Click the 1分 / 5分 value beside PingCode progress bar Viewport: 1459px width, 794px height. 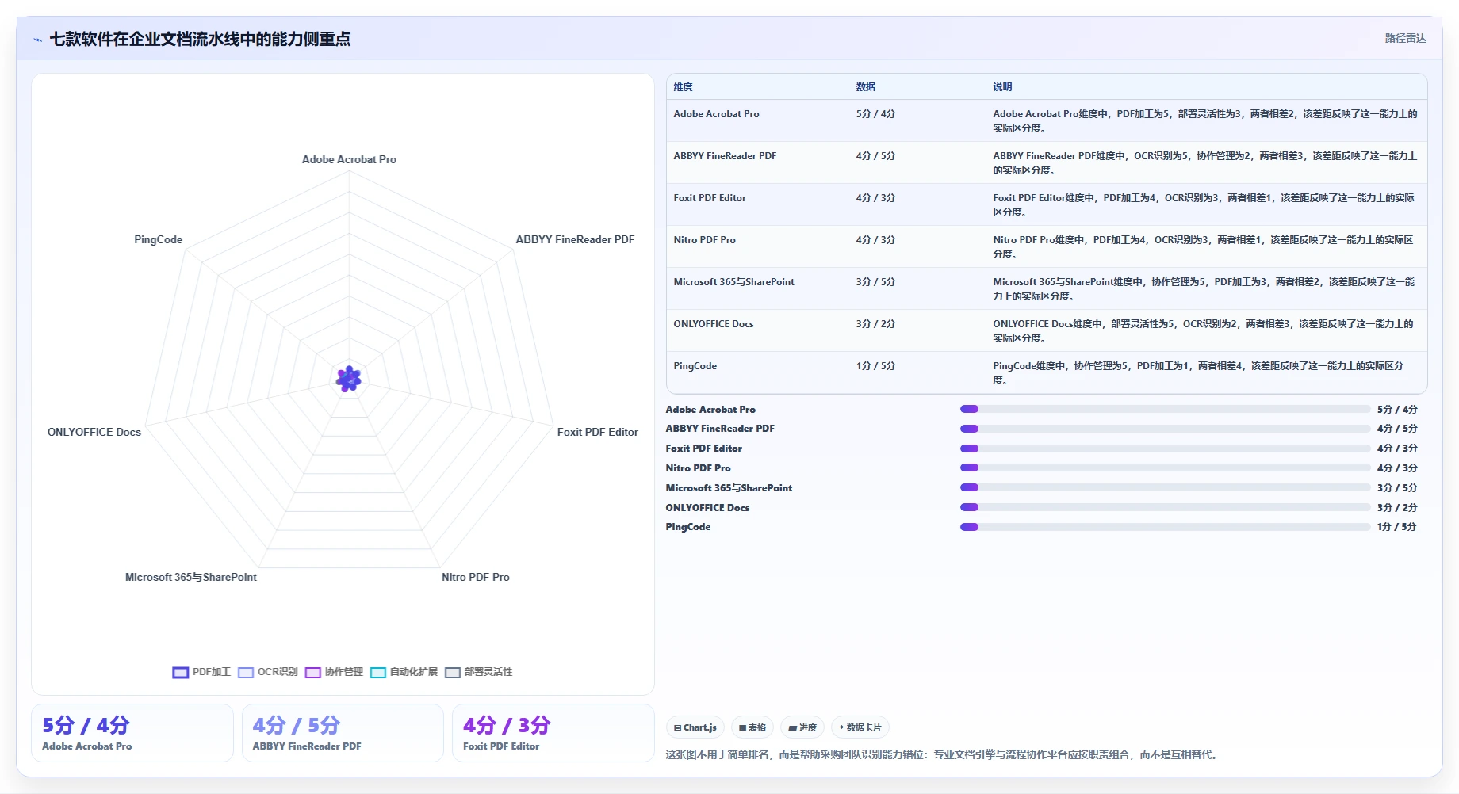pyautogui.click(x=1397, y=527)
